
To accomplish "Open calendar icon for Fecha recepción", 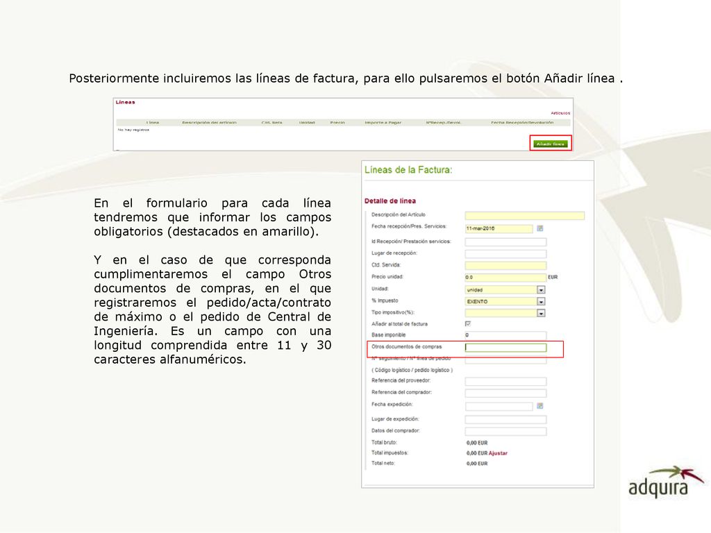I will pos(539,228).
